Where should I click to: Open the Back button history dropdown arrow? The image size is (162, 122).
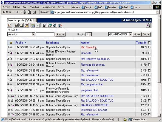(x=13, y=12)
